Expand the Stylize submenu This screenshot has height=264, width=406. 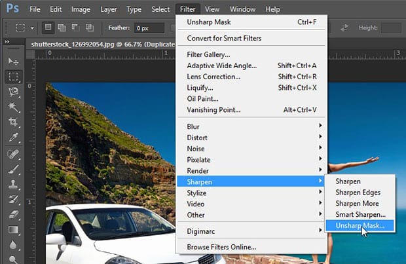(x=251, y=193)
